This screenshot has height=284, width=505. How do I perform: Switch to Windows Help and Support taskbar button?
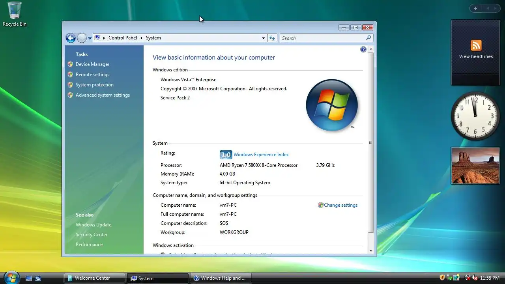click(x=221, y=278)
